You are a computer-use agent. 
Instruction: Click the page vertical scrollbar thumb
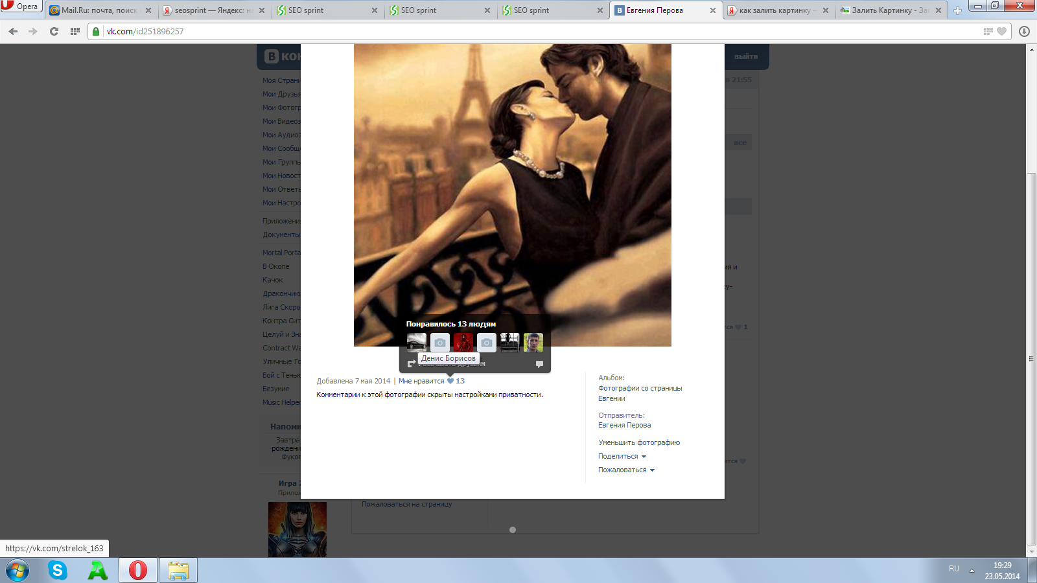(1031, 360)
